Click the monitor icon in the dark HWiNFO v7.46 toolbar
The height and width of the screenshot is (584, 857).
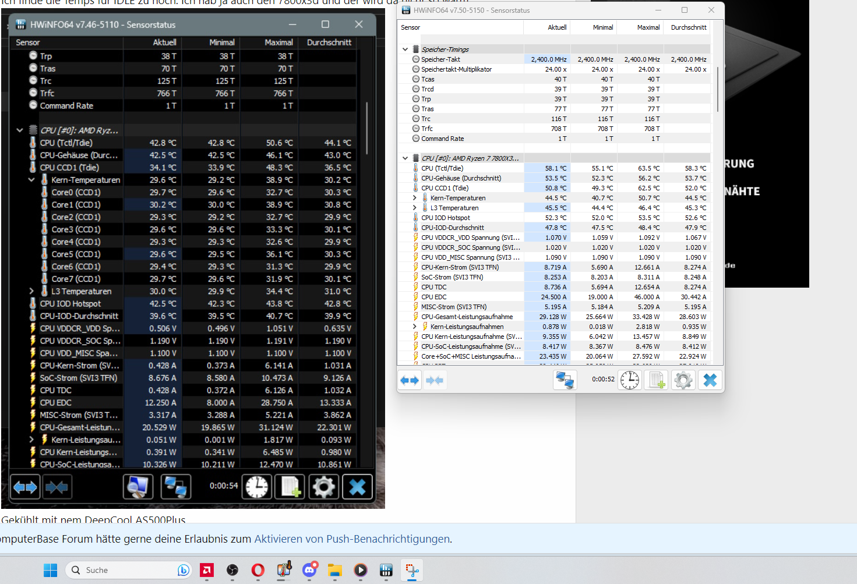[138, 486]
